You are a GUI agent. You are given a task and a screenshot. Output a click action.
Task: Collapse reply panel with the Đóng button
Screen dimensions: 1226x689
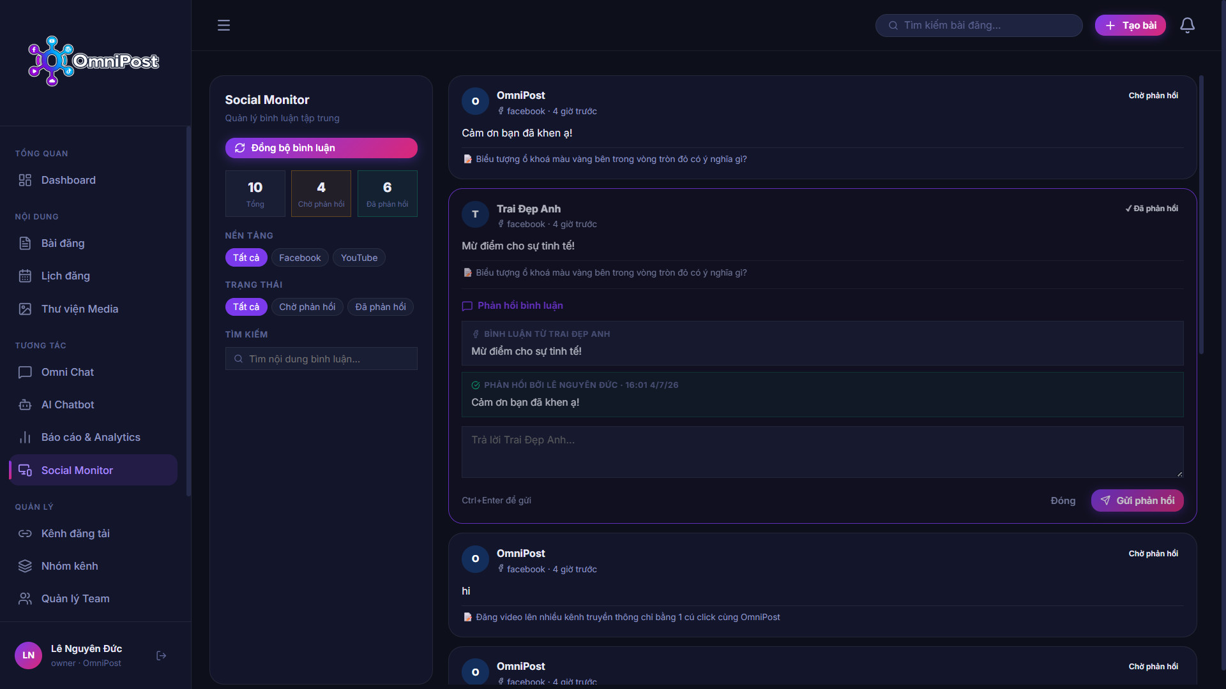[x=1063, y=501]
